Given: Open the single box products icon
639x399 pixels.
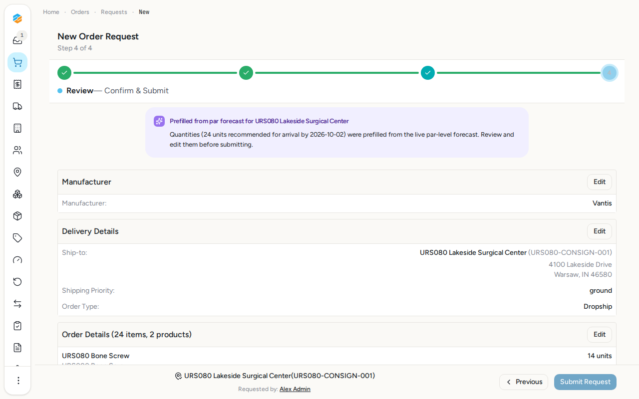Looking at the screenshot, I should coord(17,216).
